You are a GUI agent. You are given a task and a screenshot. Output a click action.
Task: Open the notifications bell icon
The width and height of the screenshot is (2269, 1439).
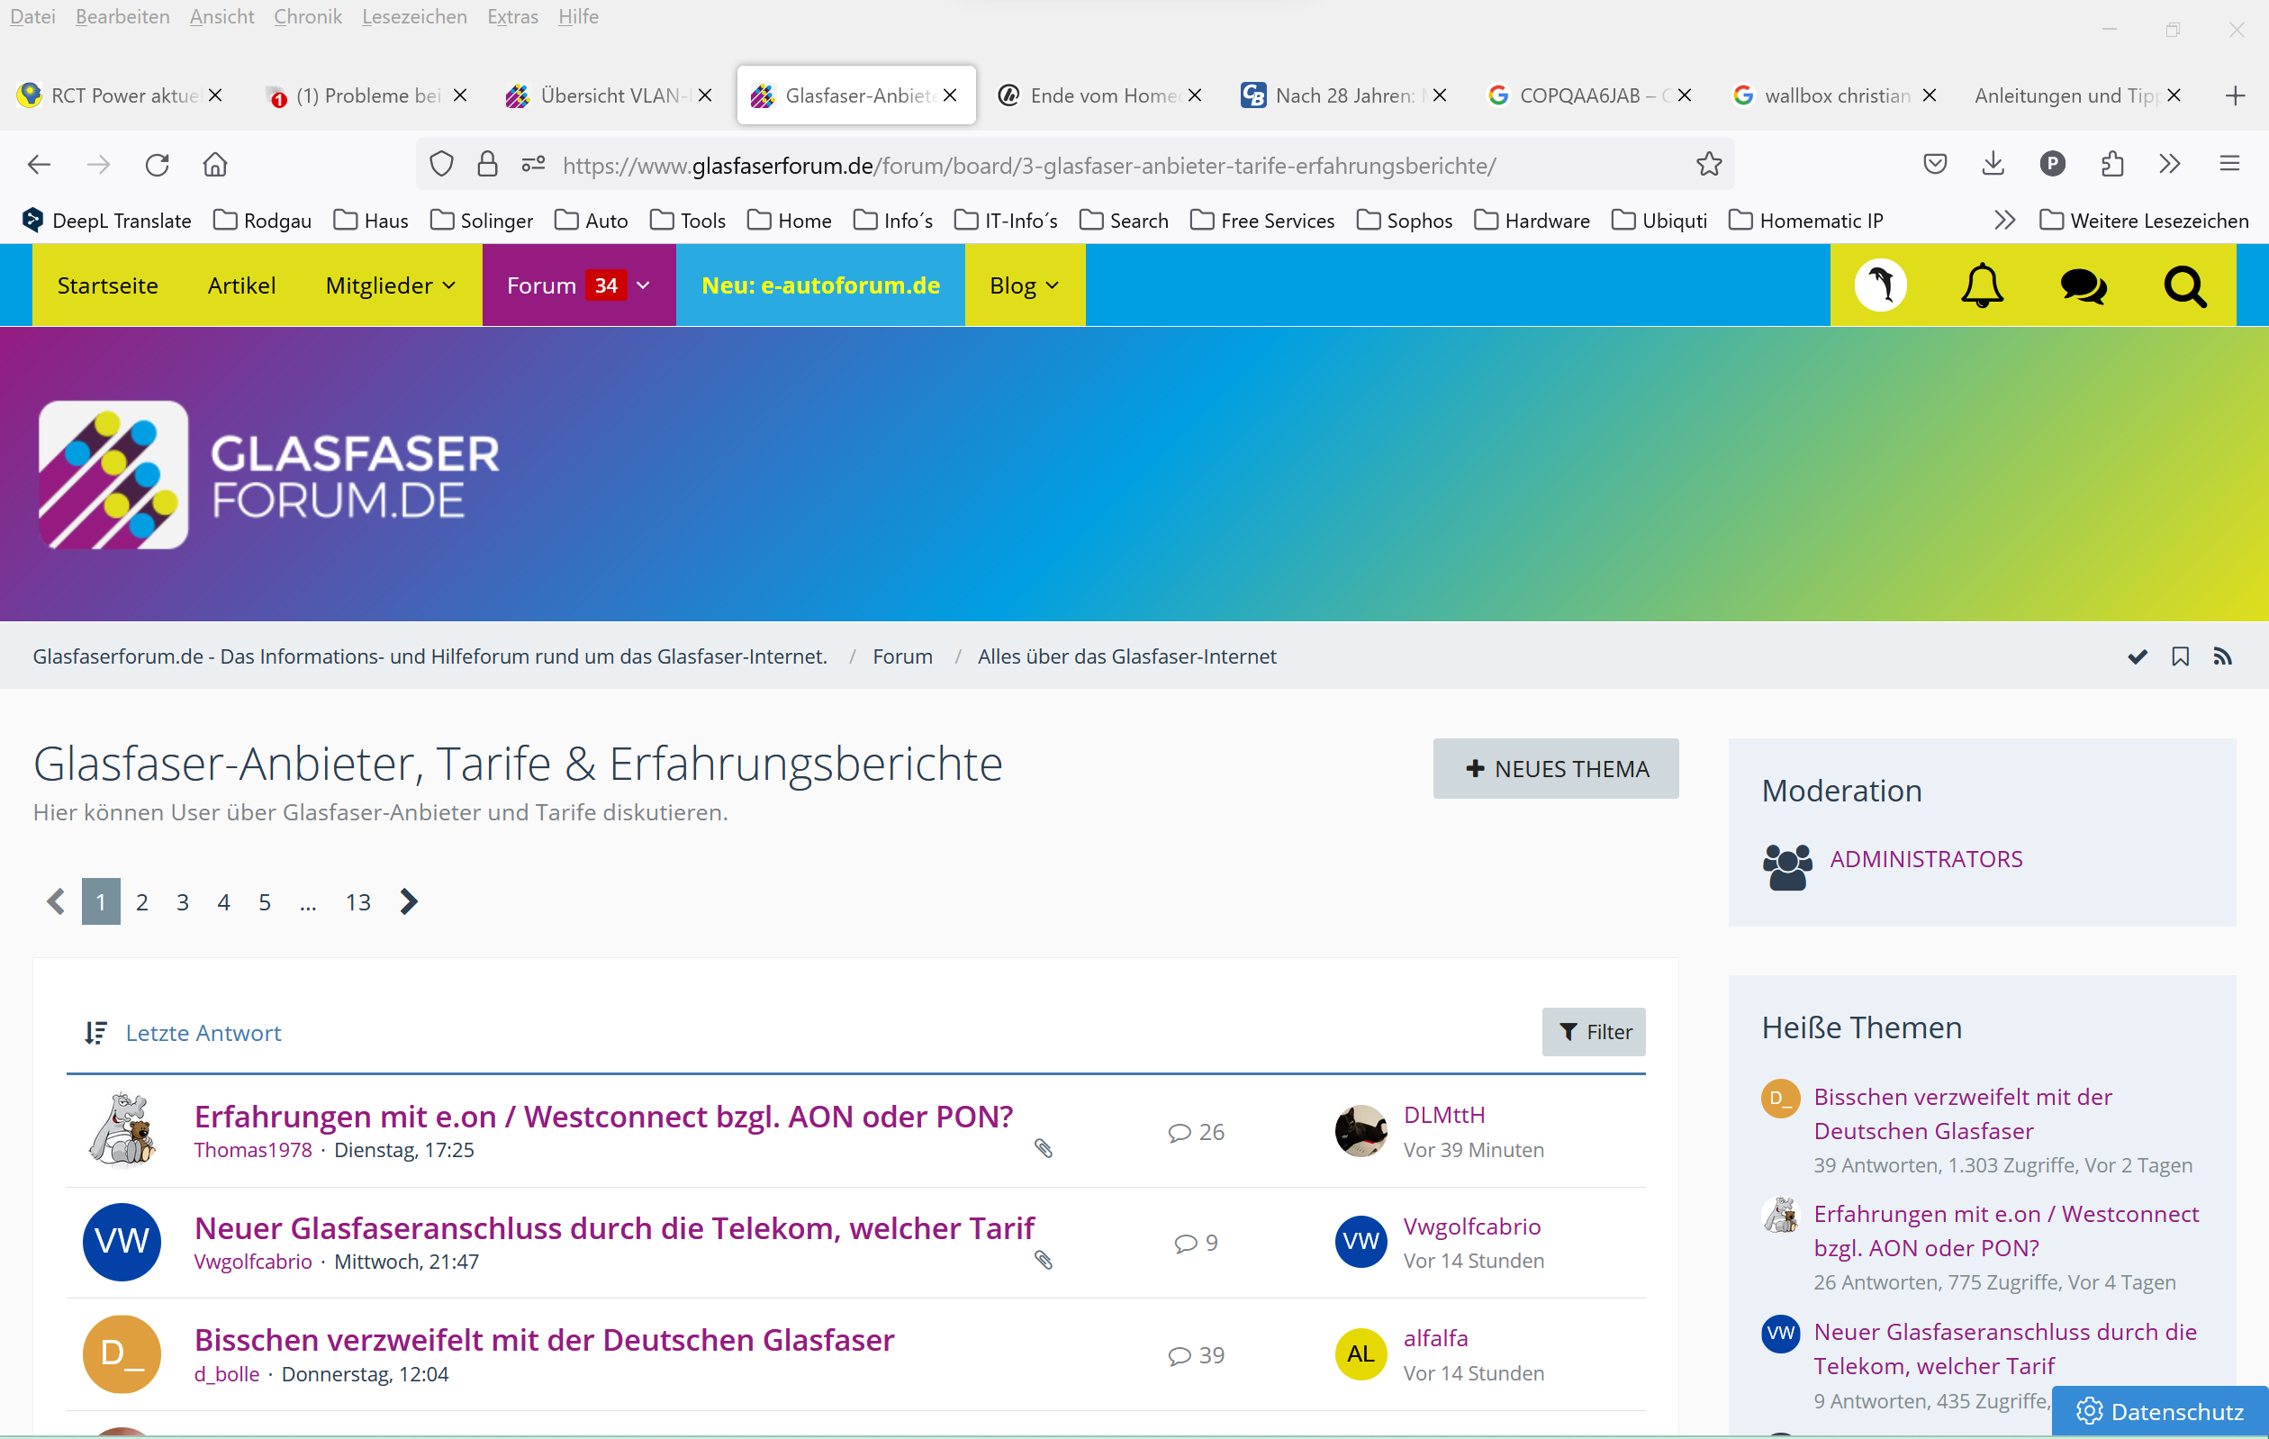pyautogui.click(x=1983, y=285)
